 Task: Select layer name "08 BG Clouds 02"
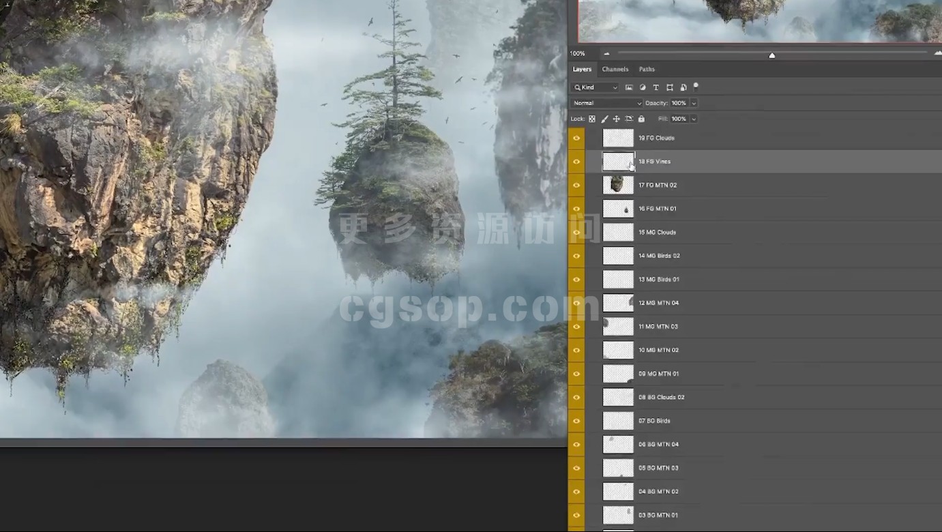pos(662,398)
